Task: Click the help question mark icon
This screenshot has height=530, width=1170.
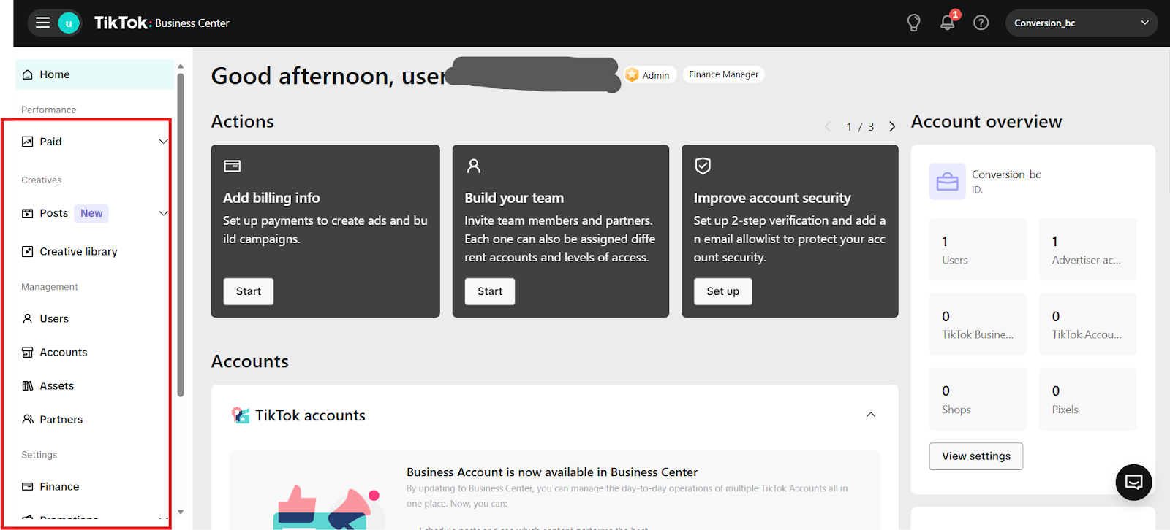Action: tap(981, 23)
